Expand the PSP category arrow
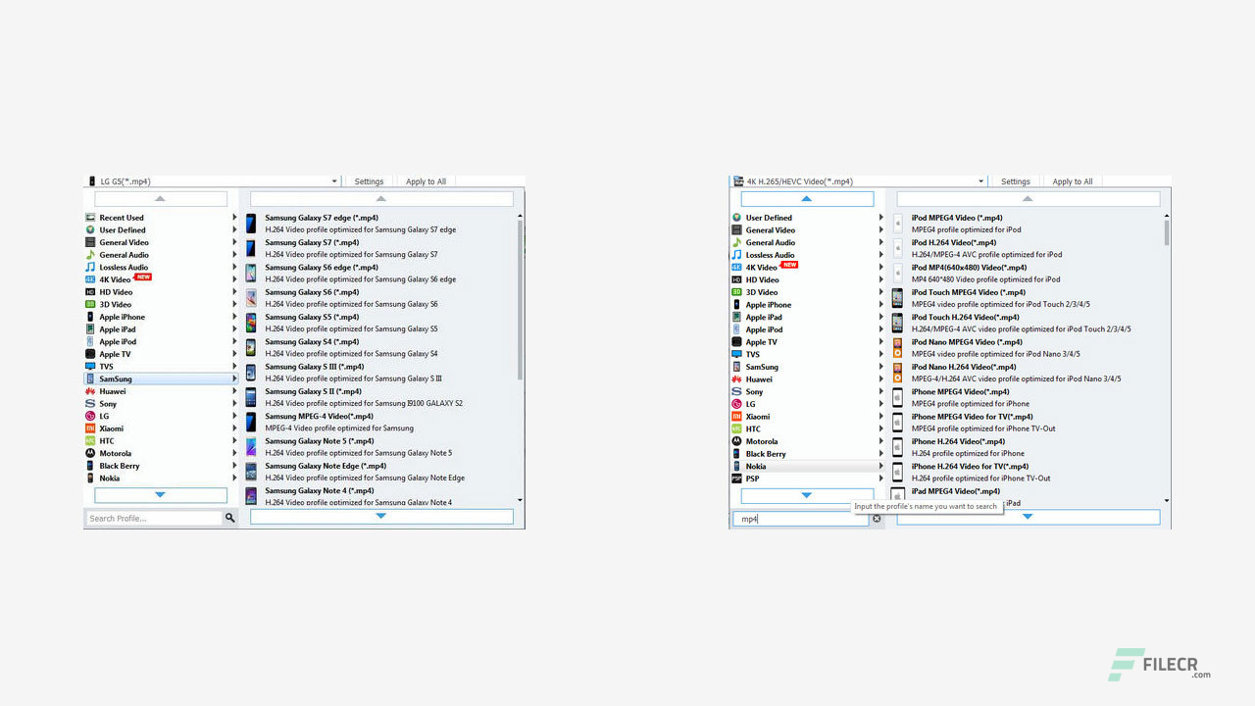The height and width of the screenshot is (706, 1255). [880, 479]
